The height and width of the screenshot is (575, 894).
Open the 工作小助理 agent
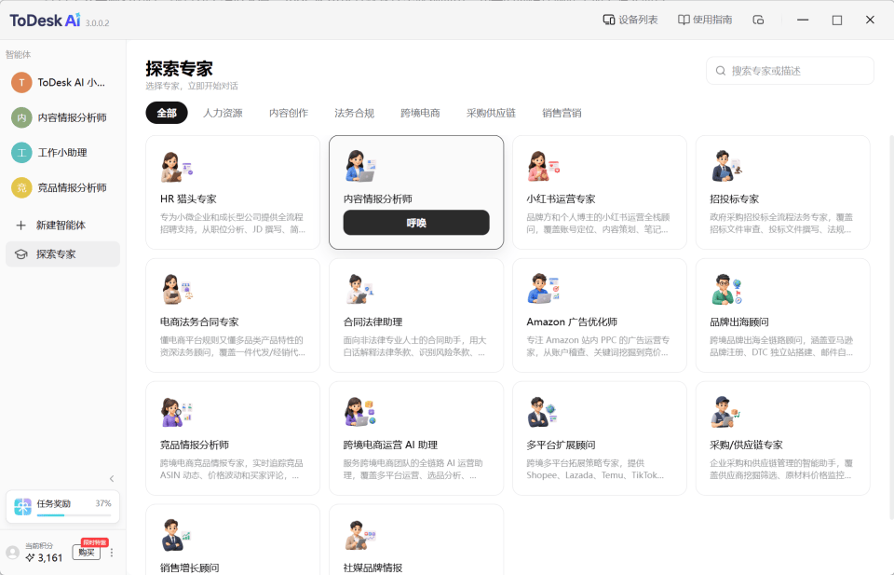pyautogui.click(x=62, y=152)
